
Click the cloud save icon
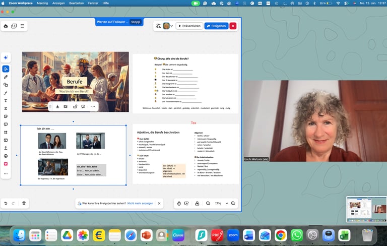[x=6, y=26]
